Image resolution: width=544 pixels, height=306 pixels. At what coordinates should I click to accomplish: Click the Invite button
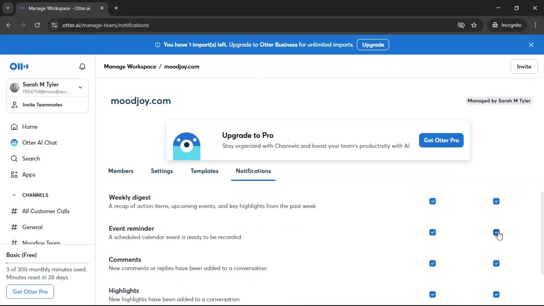tap(524, 67)
